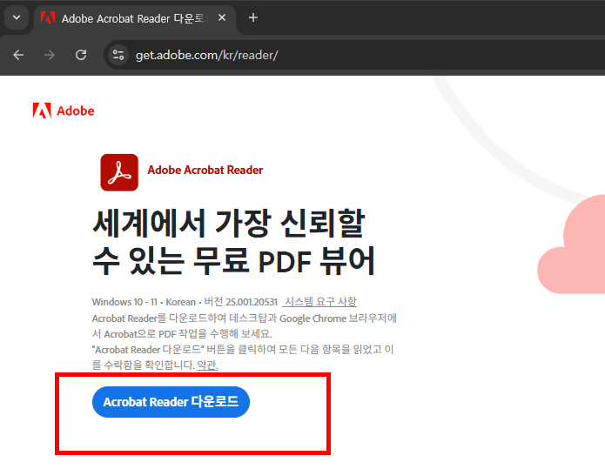Click the red Acrobat Reader app icon
Image resolution: width=605 pixels, height=469 pixels.
(119, 172)
